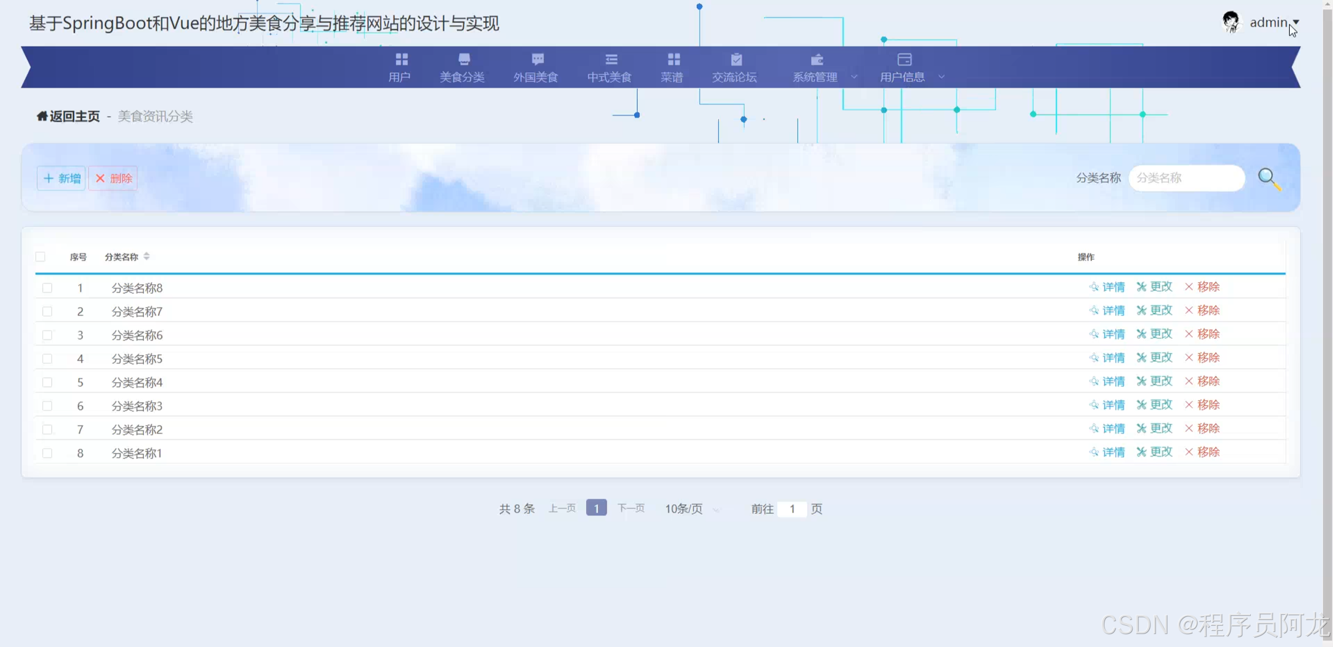Screen dimensions: 1333x647
Task: Open the 交流论坛 clipboard icon
Action: click(x=736, y=59)
